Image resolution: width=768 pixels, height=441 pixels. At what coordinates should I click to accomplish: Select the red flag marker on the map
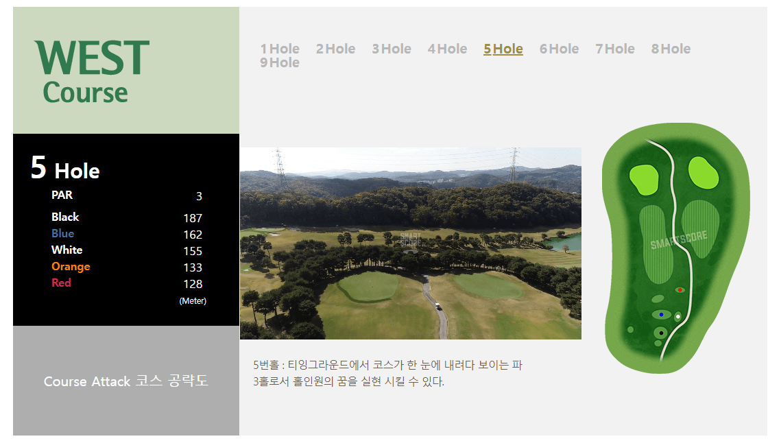tap(679, 289)
